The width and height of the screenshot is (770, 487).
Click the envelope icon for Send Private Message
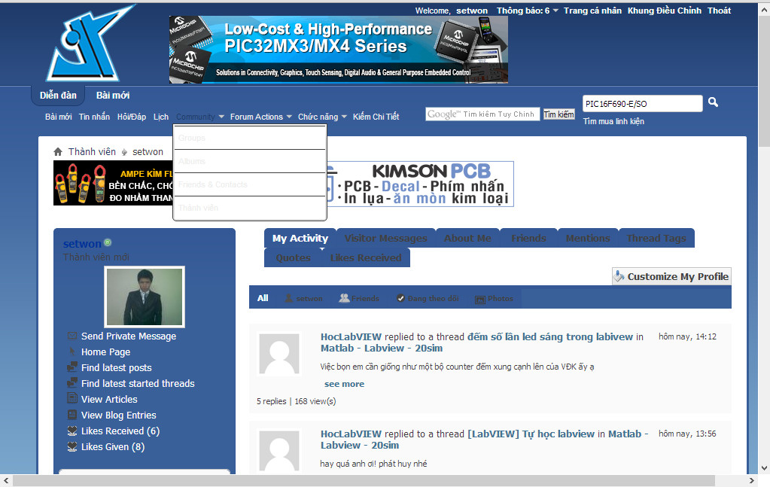coord(72,336)
